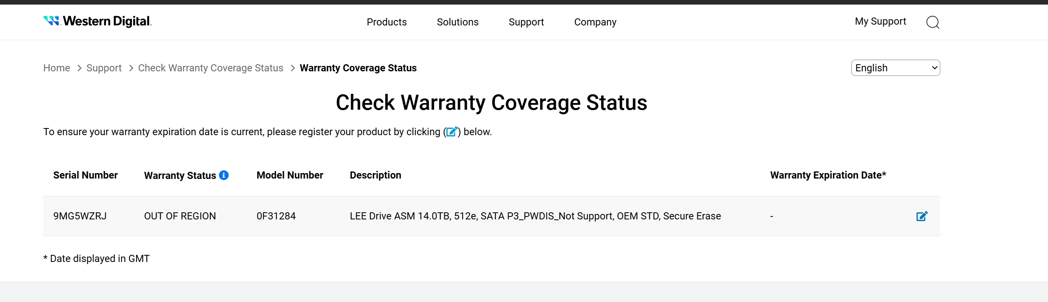Image resolution: width=1048 pixels, height=302 pixels.
Task: Click register edit icon for 9MG5WZRJ row
Action: coord(922,216)
